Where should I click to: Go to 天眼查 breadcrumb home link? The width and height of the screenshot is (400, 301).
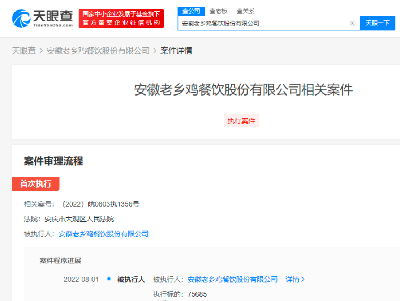point(24,51)
